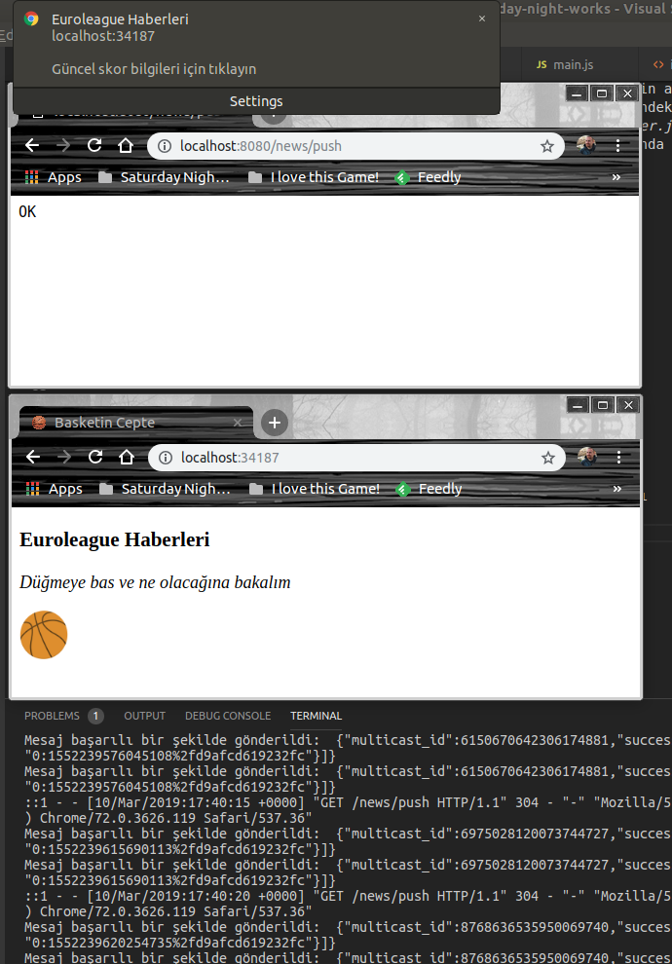Viewport: 672px width, 964px height.
Task: Star the localhost:34187 page as bookmark
Action: (x=548, y=458)
